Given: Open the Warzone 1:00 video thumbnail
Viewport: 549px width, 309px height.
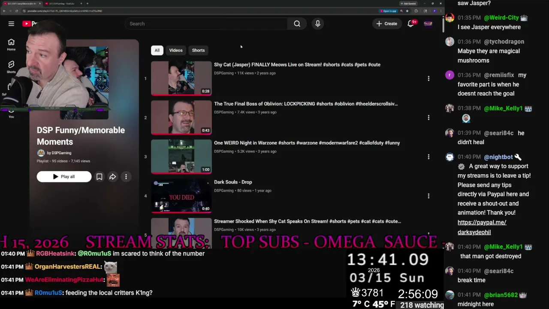Looking at the screenshot, I should point(181,157).
